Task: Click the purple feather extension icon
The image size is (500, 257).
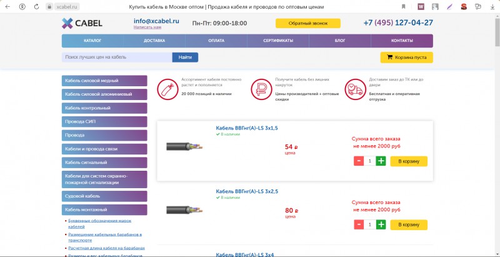Action: [x=449, y=7]
